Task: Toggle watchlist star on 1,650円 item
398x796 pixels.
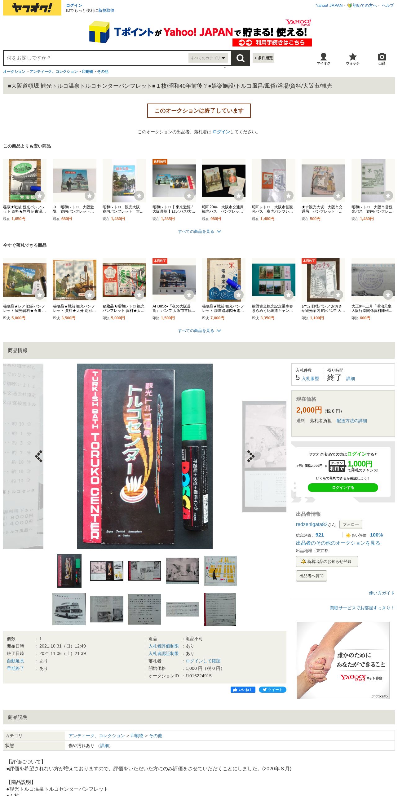Action: point(40,196)
